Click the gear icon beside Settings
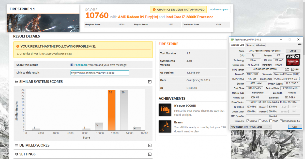 point(17,154)
